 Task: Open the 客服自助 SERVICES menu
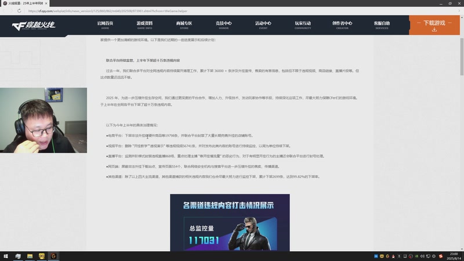tap(382, 25)
